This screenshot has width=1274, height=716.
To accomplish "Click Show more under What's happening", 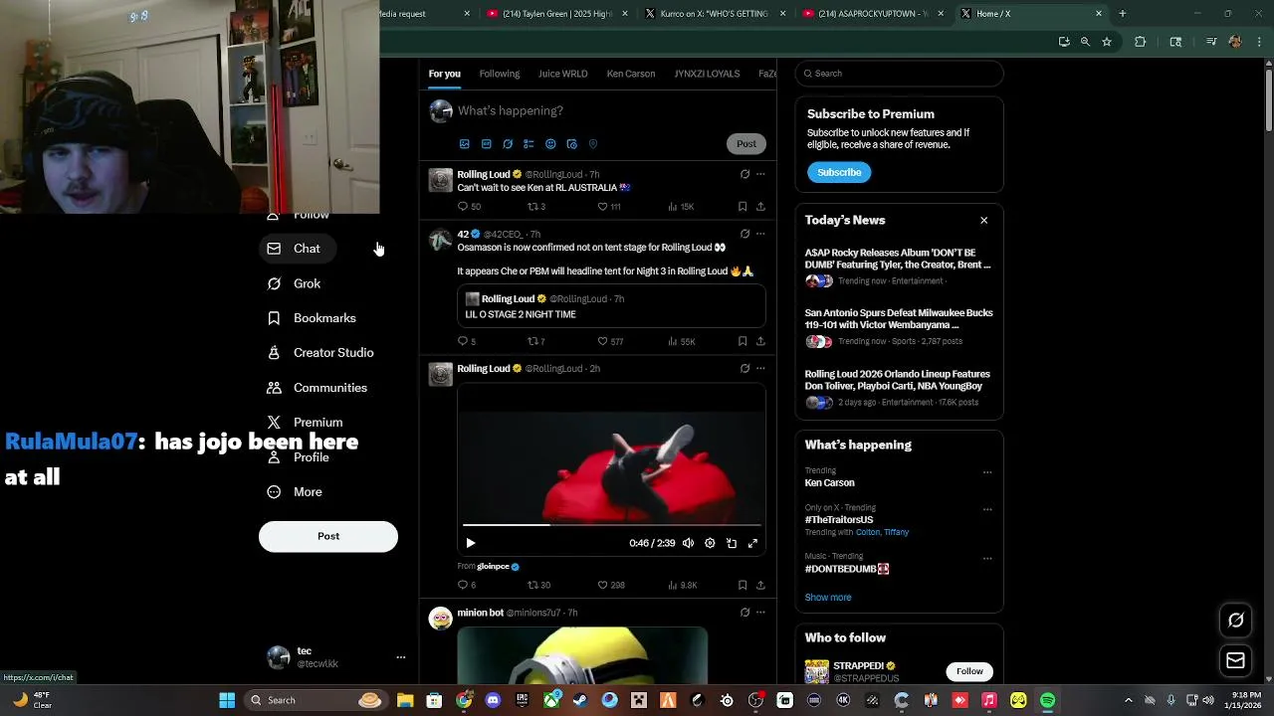I will click(828, 598).
